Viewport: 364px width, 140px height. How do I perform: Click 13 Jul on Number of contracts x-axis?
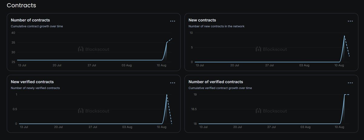(x=22, y=65)
